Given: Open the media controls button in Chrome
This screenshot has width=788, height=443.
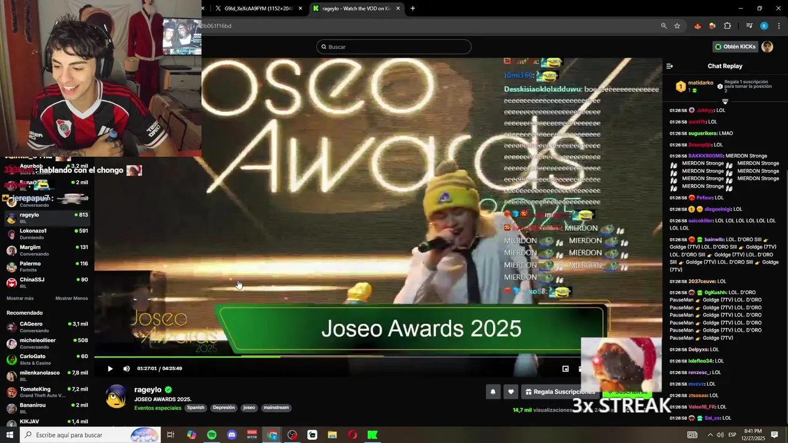Looking at the screenshot, I should (x=749, y=26).
